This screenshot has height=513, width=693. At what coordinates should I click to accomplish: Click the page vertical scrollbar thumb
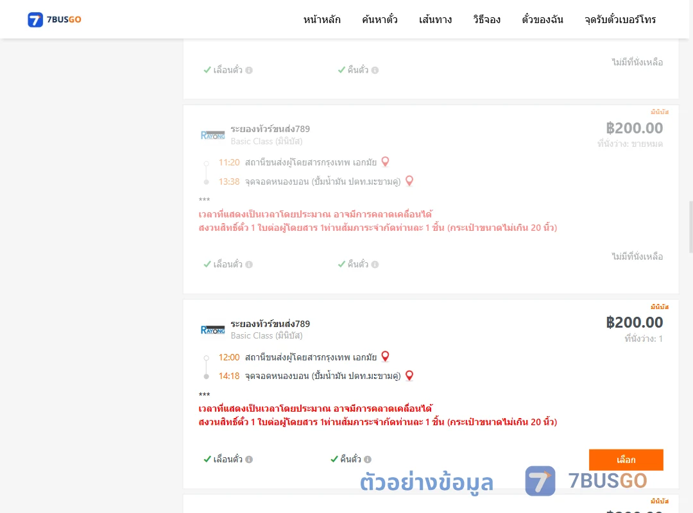pos(691,226)
